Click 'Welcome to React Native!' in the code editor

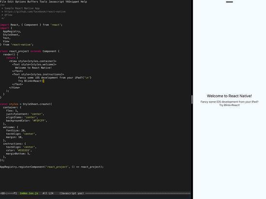click(x=33, y=68)
